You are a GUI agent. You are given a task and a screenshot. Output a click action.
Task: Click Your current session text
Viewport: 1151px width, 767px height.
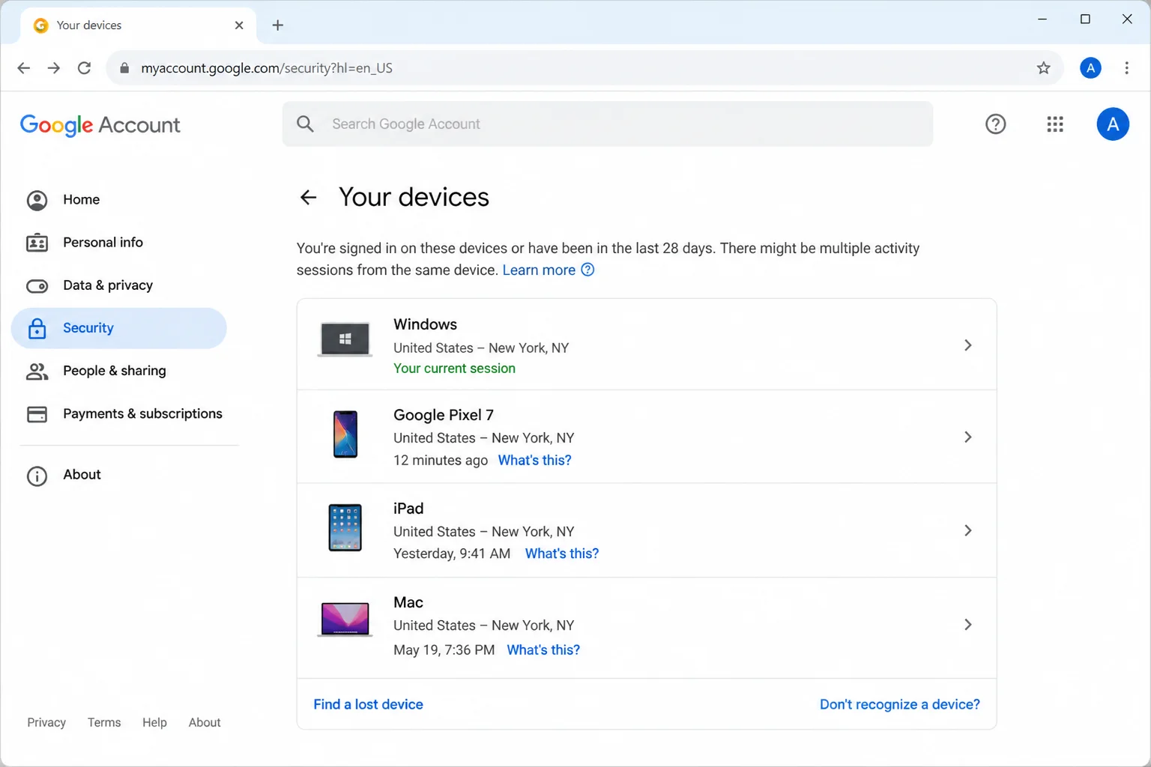tap(454, 369)
